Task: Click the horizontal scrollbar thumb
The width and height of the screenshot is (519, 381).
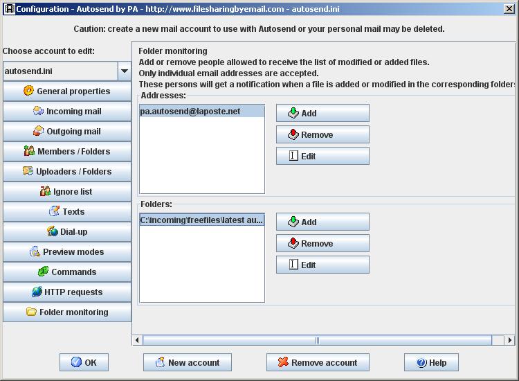Action: point(317,340)
